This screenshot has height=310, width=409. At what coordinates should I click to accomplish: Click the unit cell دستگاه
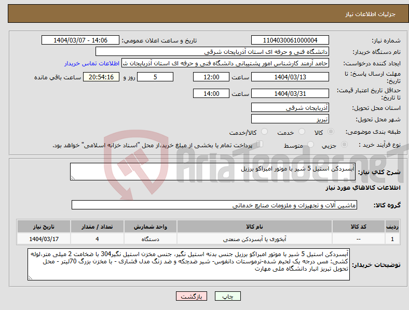coord(151,239)
